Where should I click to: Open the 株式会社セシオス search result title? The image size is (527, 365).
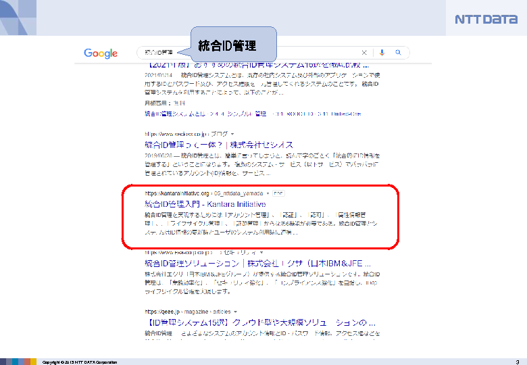coord(216,145)
